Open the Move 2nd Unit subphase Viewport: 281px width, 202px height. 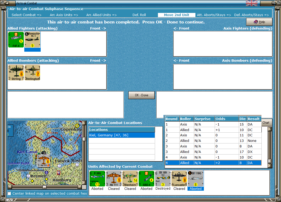[176, 15]
